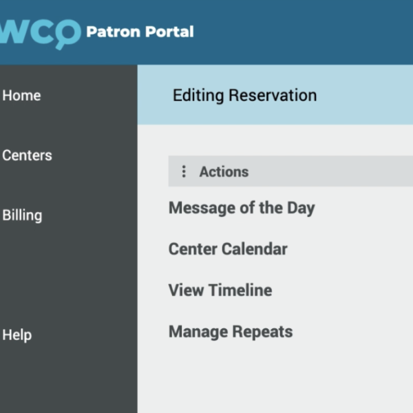Image resolution: width=413 pixels, height=413 pixels.
Task: Click the gray Actions bar background
Action: (329, 171)
